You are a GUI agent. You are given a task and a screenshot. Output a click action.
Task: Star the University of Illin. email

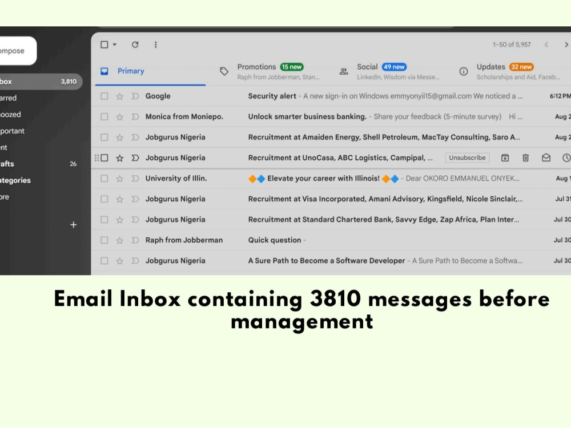119,178
